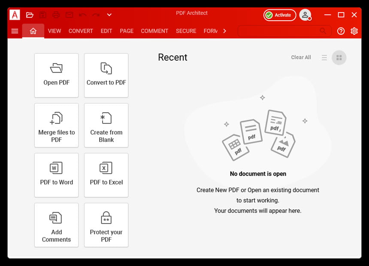369x266 pixels.
Task: Click the Add Comments tile
Action: pos(57,225)
